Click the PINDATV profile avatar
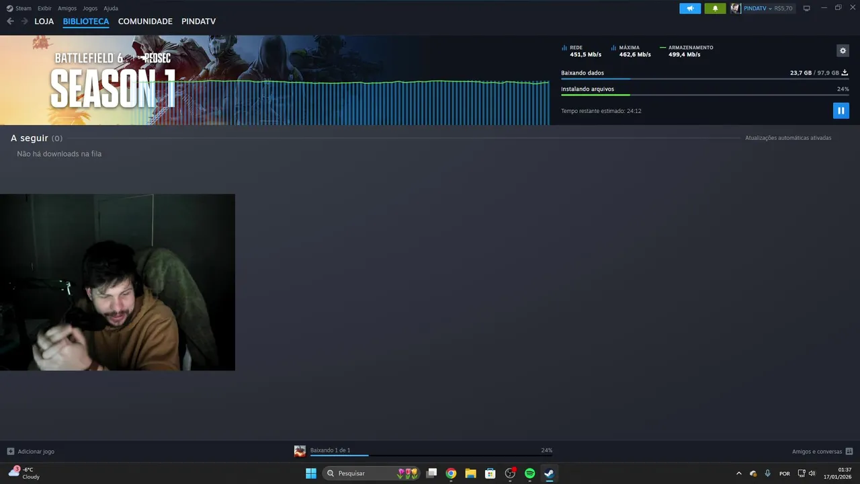 (736, 8)
